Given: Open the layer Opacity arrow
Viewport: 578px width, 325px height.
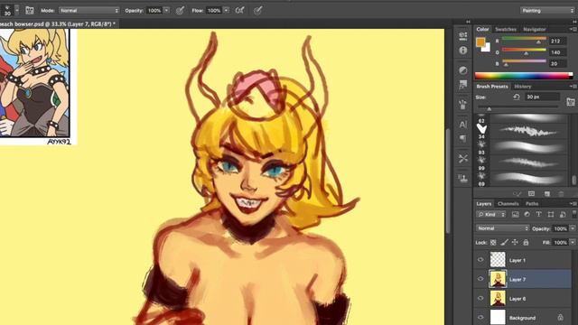Looking at the screenshot, I should click(573, 228).
